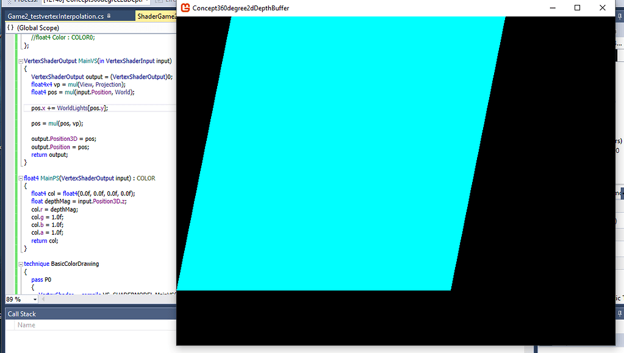Click the braces icon beside Global Scope
Viewport: 624px width, 353px height.
pyautogui.click(x=9, y=27)
